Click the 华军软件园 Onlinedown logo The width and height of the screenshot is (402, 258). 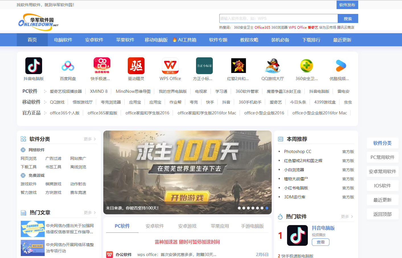click(x=38, y=22)
